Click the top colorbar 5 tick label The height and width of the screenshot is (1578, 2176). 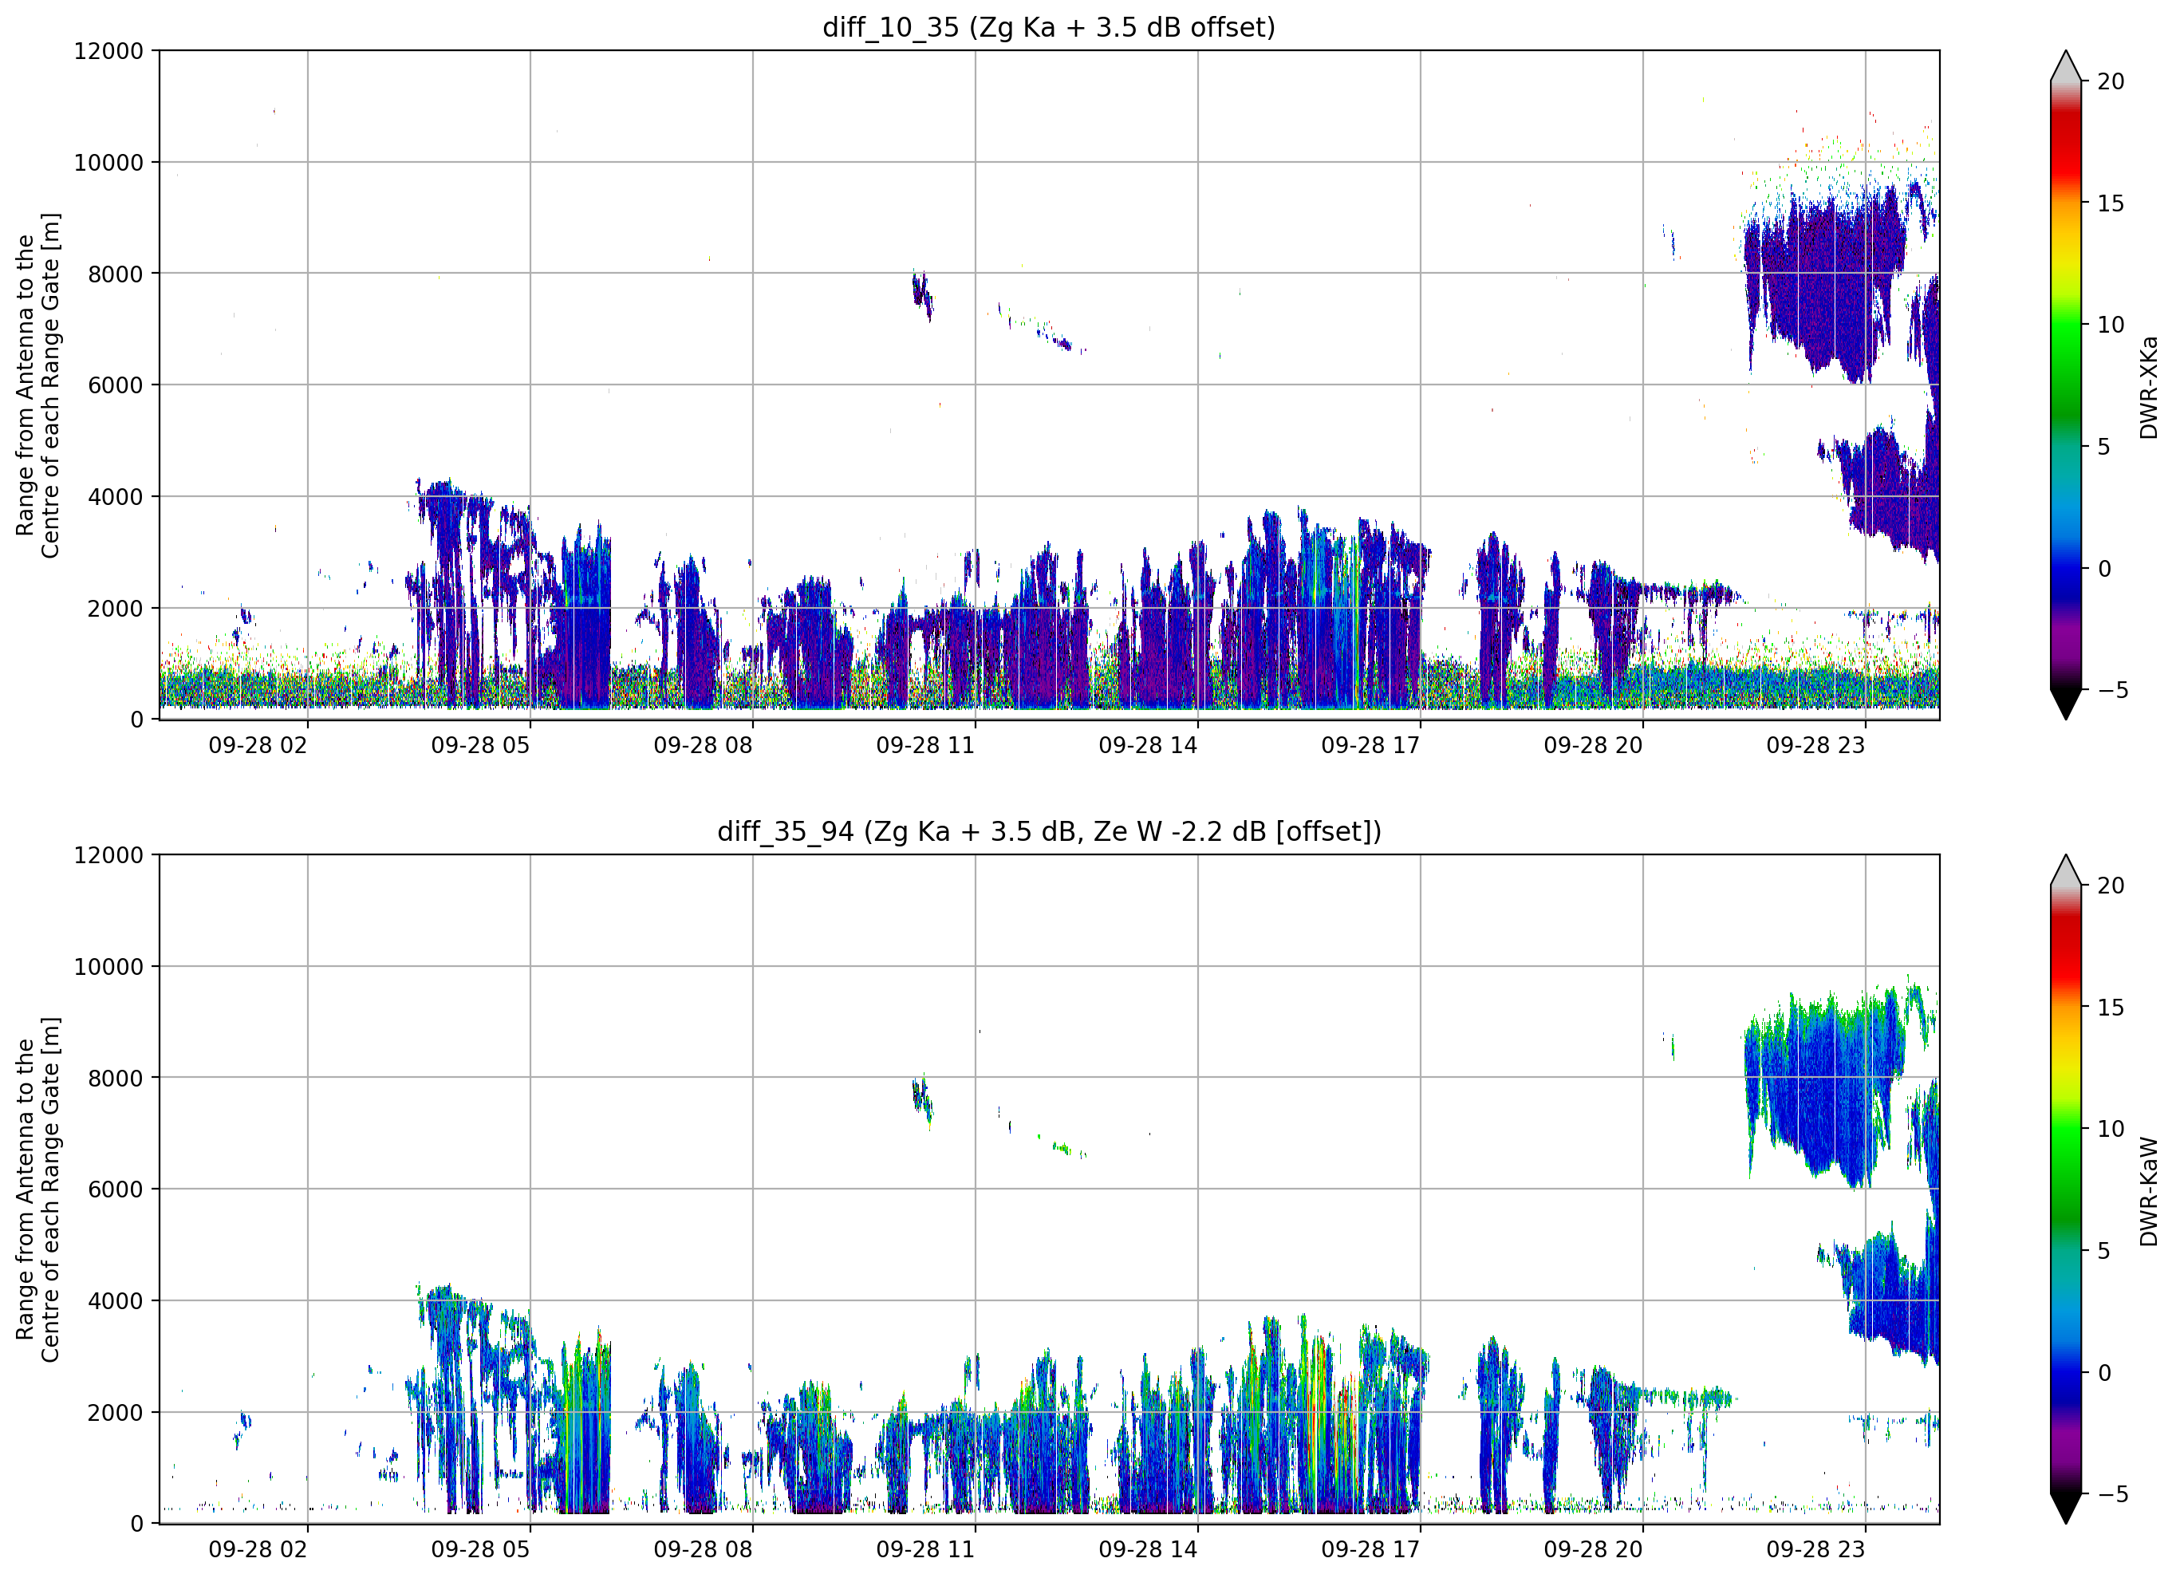(2104, 446)
